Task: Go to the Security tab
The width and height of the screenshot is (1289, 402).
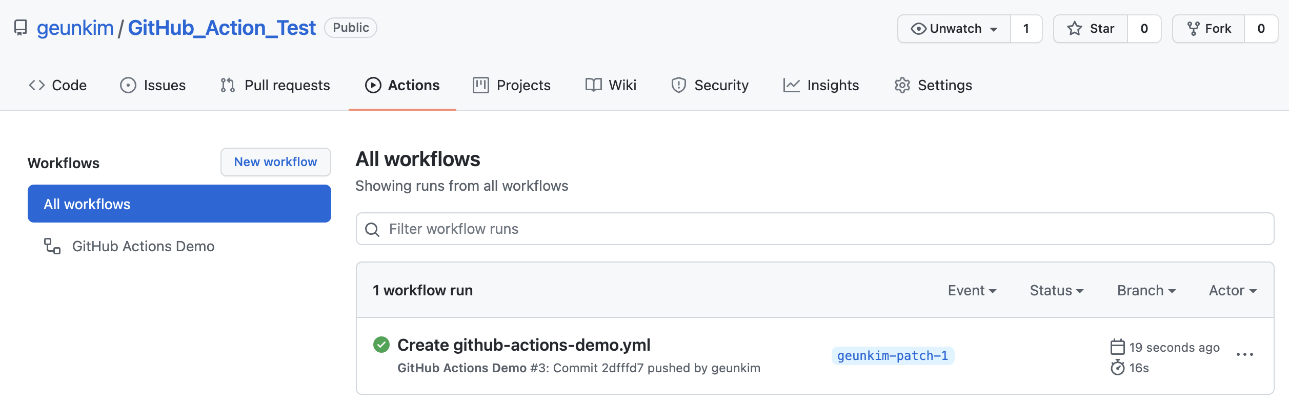Action: click(710, 85)
